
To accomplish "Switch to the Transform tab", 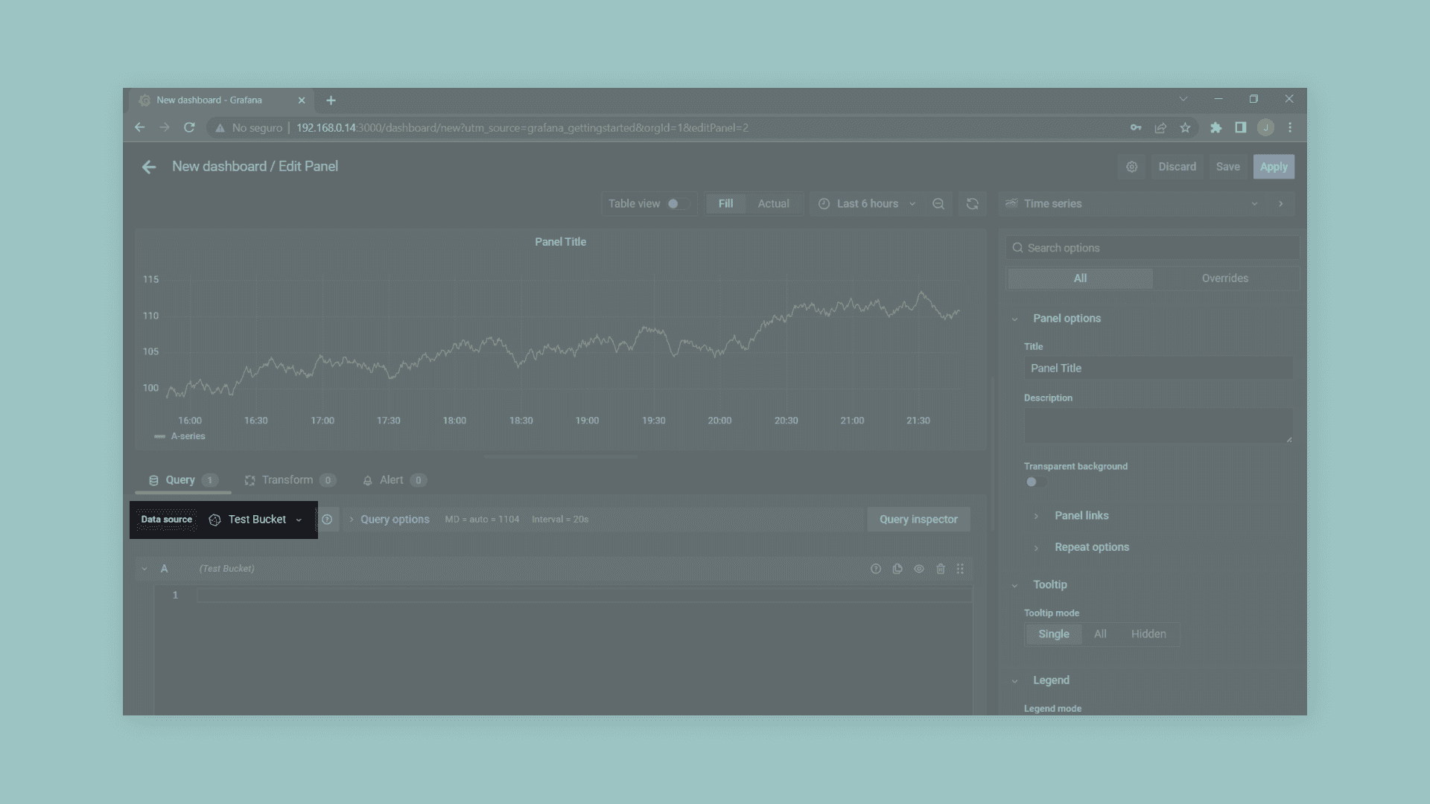I will point(287,480).
